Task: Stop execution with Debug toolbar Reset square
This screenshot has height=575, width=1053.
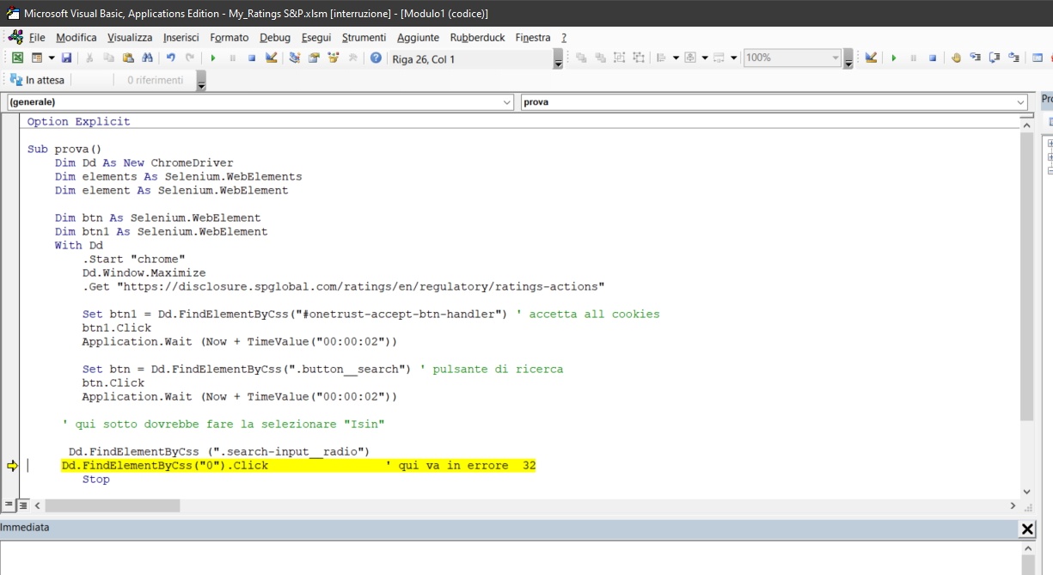Action: coord(933,58)
